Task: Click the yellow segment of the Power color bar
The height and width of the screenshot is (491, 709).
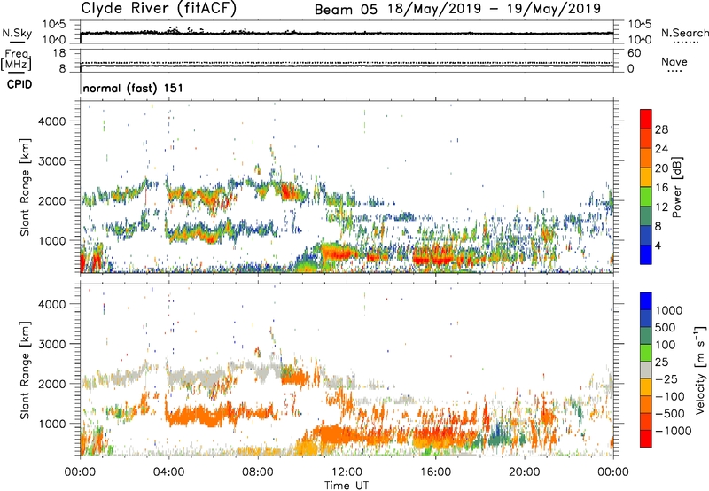Action: tap(646, 176)
